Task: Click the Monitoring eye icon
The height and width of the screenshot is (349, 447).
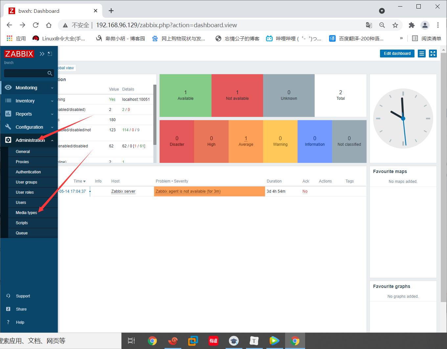Action: pyautogui.click(x=8, y=88)
